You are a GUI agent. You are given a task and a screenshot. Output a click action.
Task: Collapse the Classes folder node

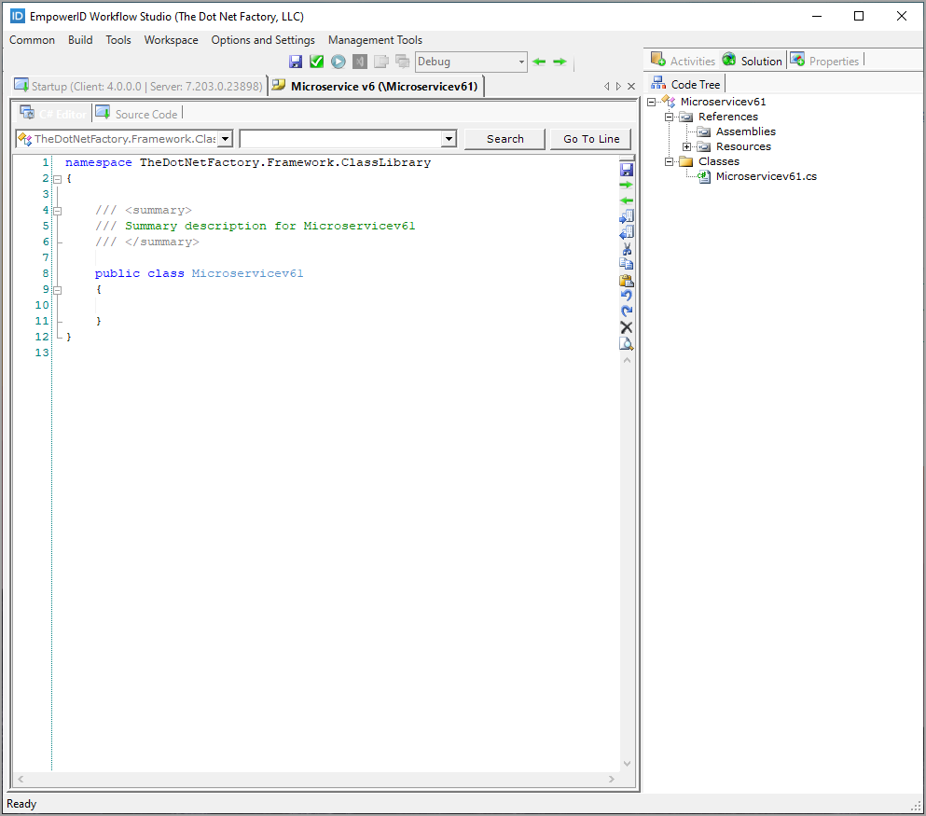point(670,161)
